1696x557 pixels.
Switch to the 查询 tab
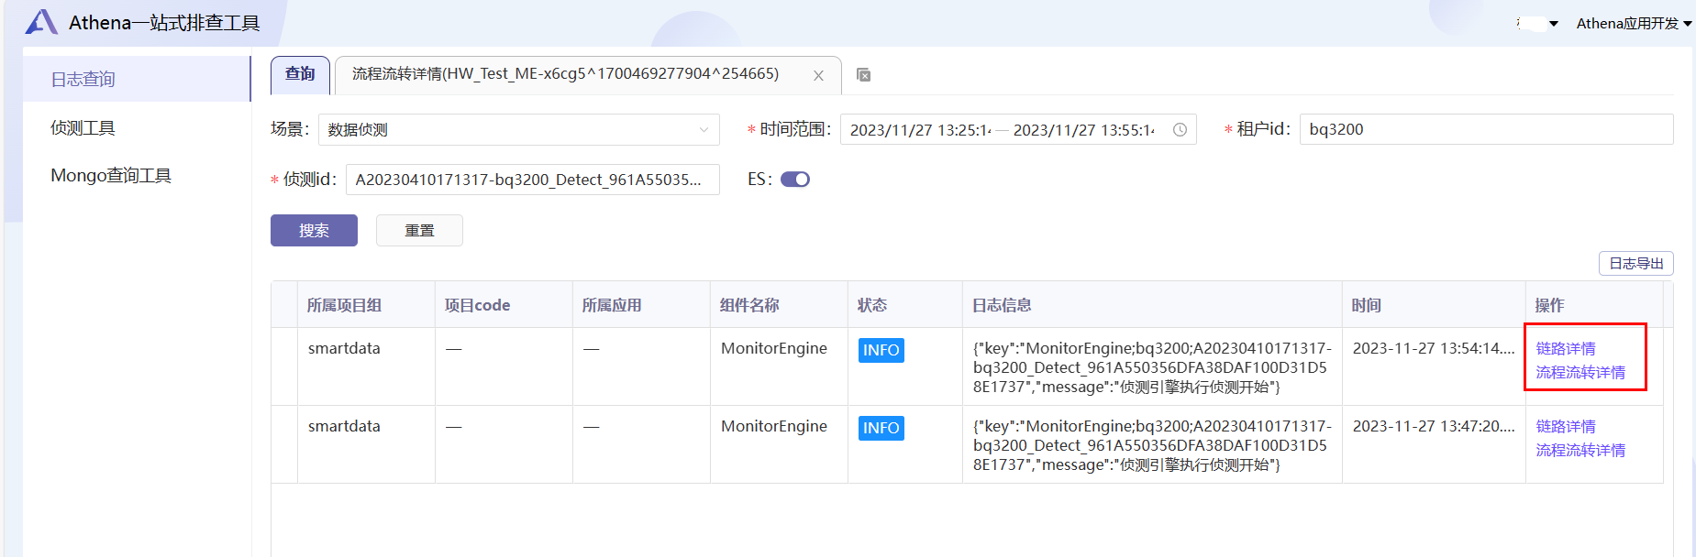(300, 74)
